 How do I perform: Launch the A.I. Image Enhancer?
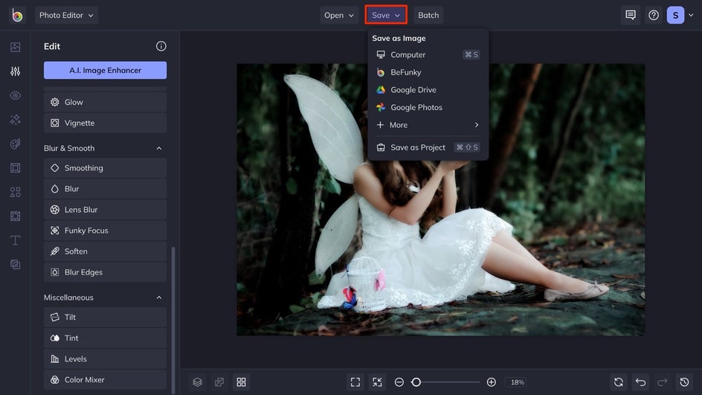pyautogui.click(x=105, y=71)
